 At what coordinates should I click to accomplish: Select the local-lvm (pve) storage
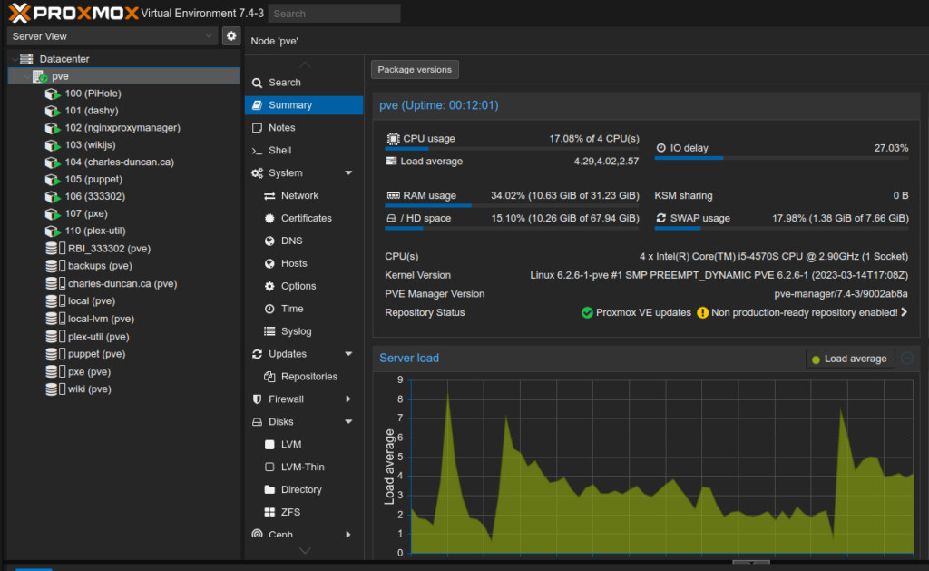(x=101, y=319)
